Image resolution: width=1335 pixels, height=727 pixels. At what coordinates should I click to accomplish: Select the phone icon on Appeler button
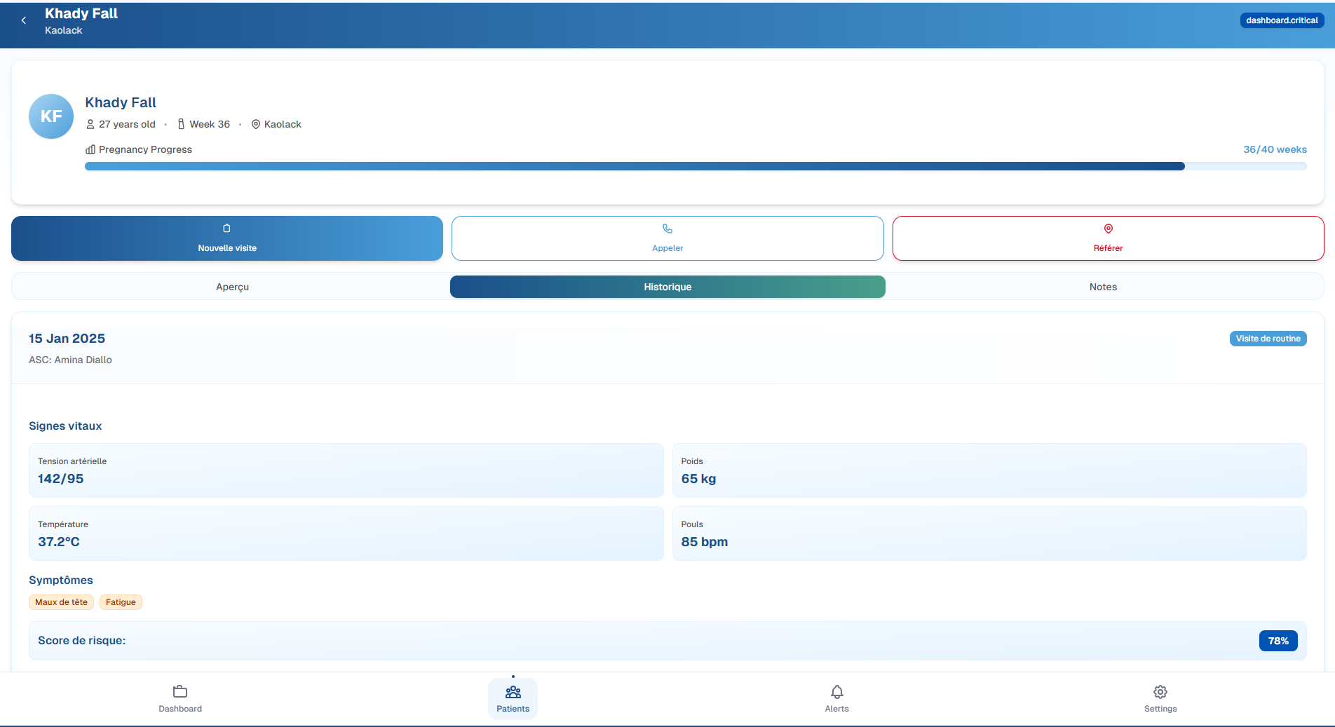(667, 229)
